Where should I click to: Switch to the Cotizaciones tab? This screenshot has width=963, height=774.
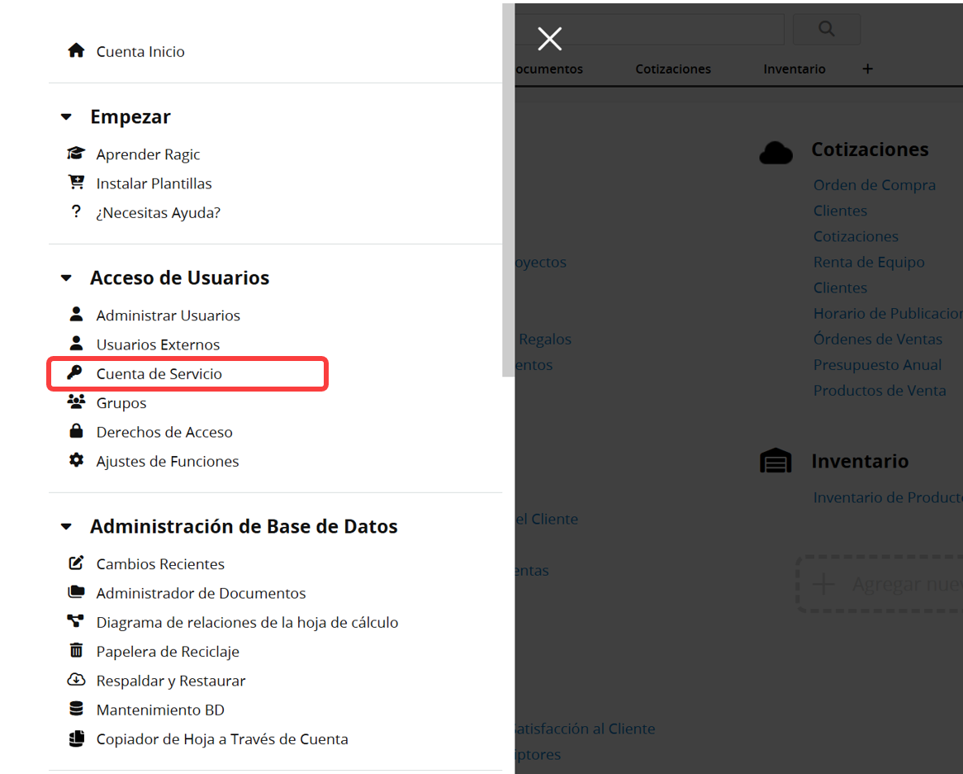[672, 69]
